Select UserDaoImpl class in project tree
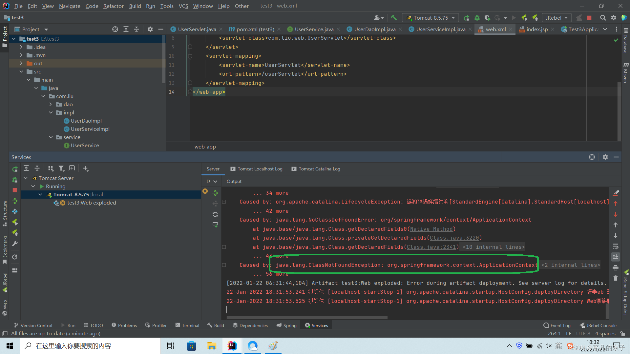Screen dimensions: 630x354 (86, 121)
